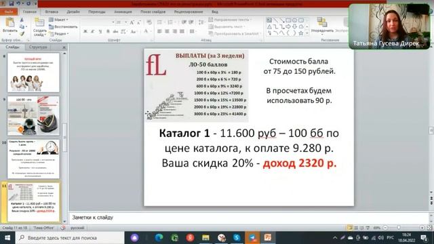Select the text box shape in gallery
The width and height of the screenshot is (434, 244).
pos(269,20)
